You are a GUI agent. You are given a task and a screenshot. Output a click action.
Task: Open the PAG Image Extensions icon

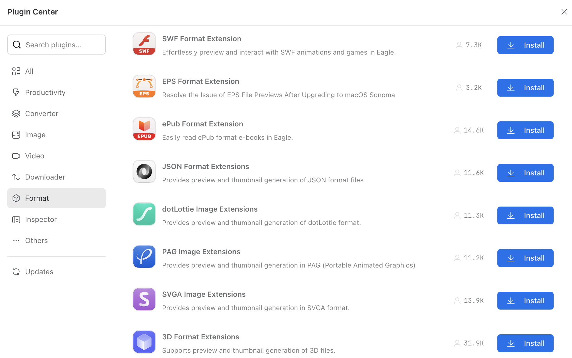coord(144,257)
